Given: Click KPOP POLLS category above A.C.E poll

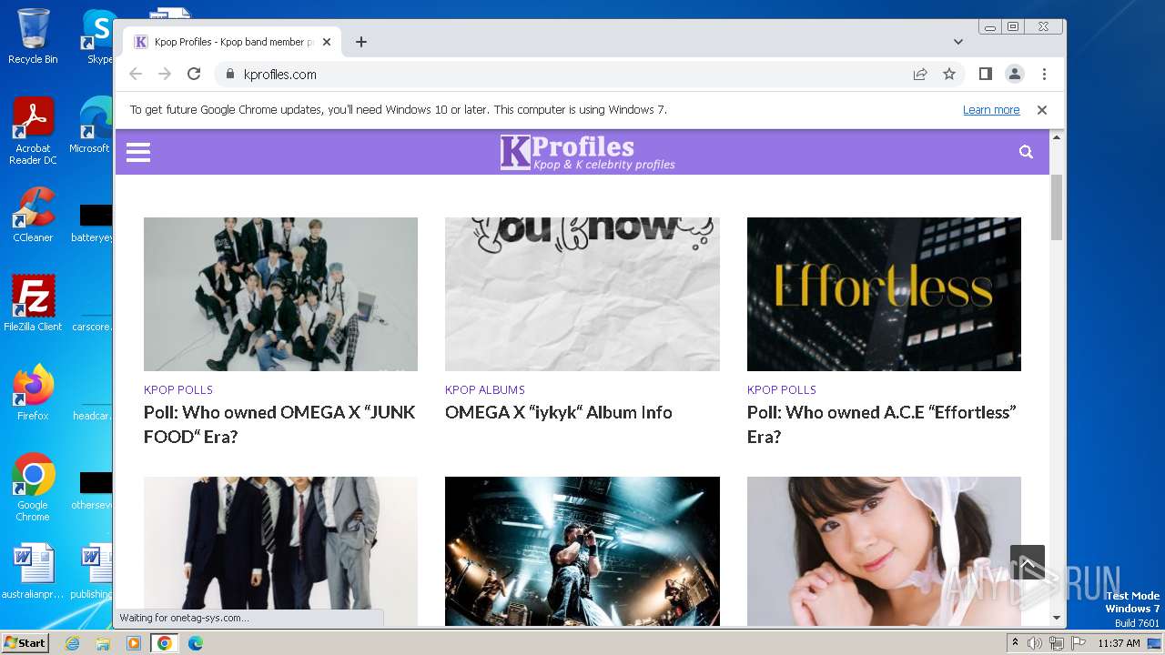Looking at the screenshot, I should [x=782, y=389].
